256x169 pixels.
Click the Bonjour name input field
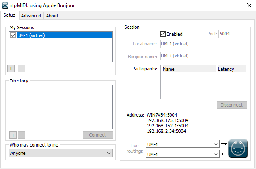[x=203, y=56]
